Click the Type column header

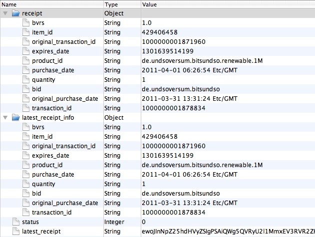tap(122, 4)
